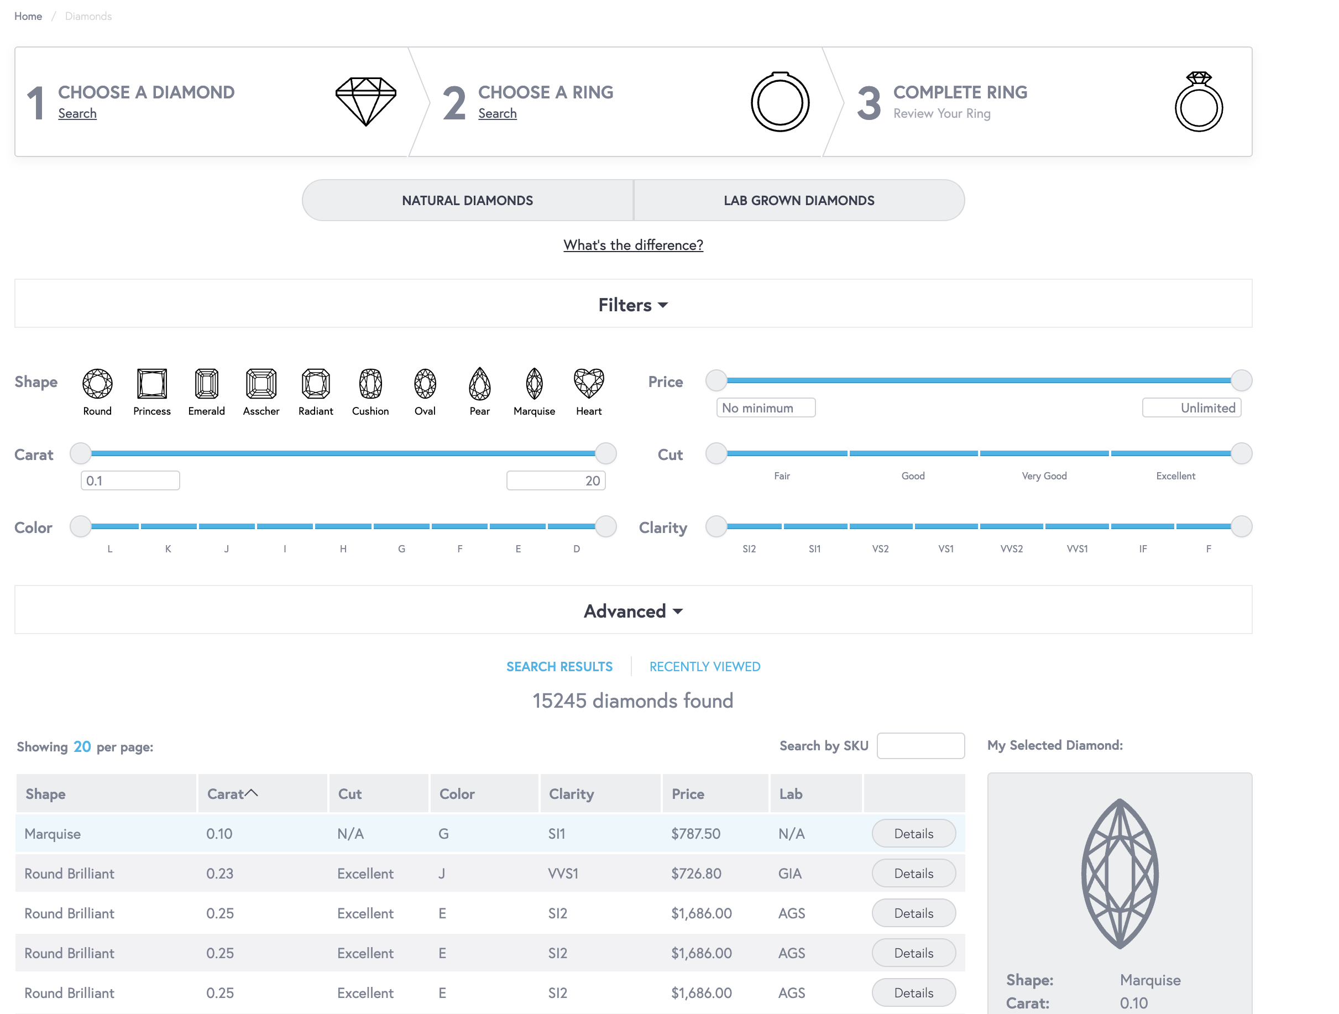The image size is (1339, 1014).
Task: Choose the Cushion shape icon
Action: pyautogui.click(x=370, y=384)
